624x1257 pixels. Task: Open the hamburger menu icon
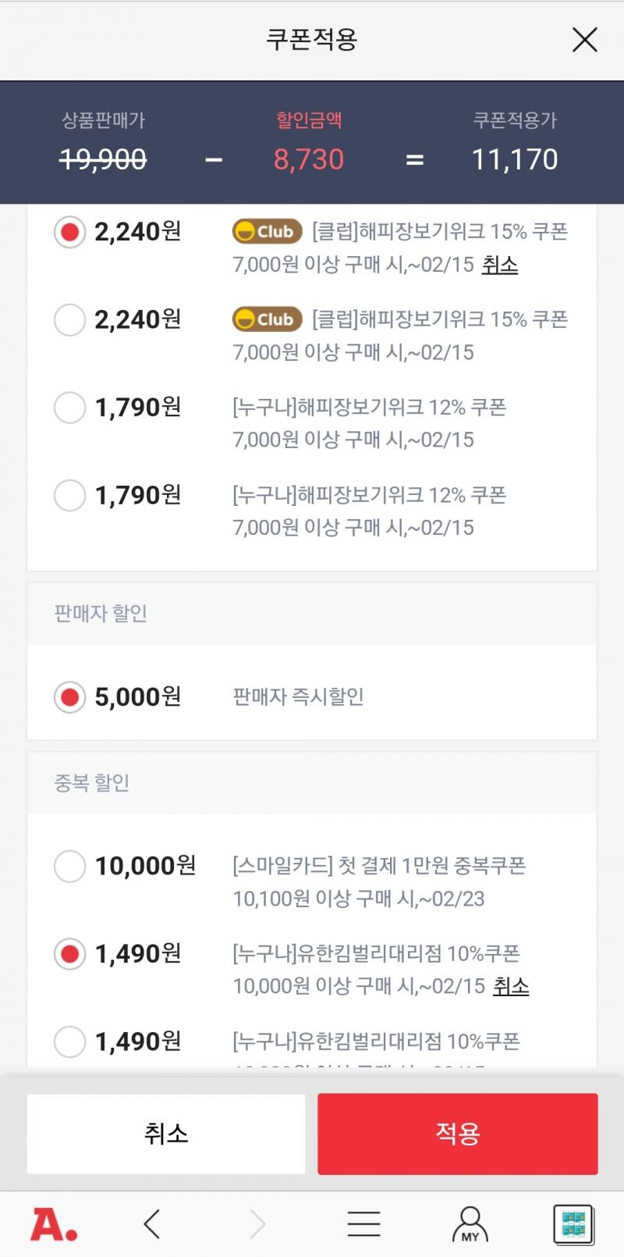click(x=363, y=1223)
